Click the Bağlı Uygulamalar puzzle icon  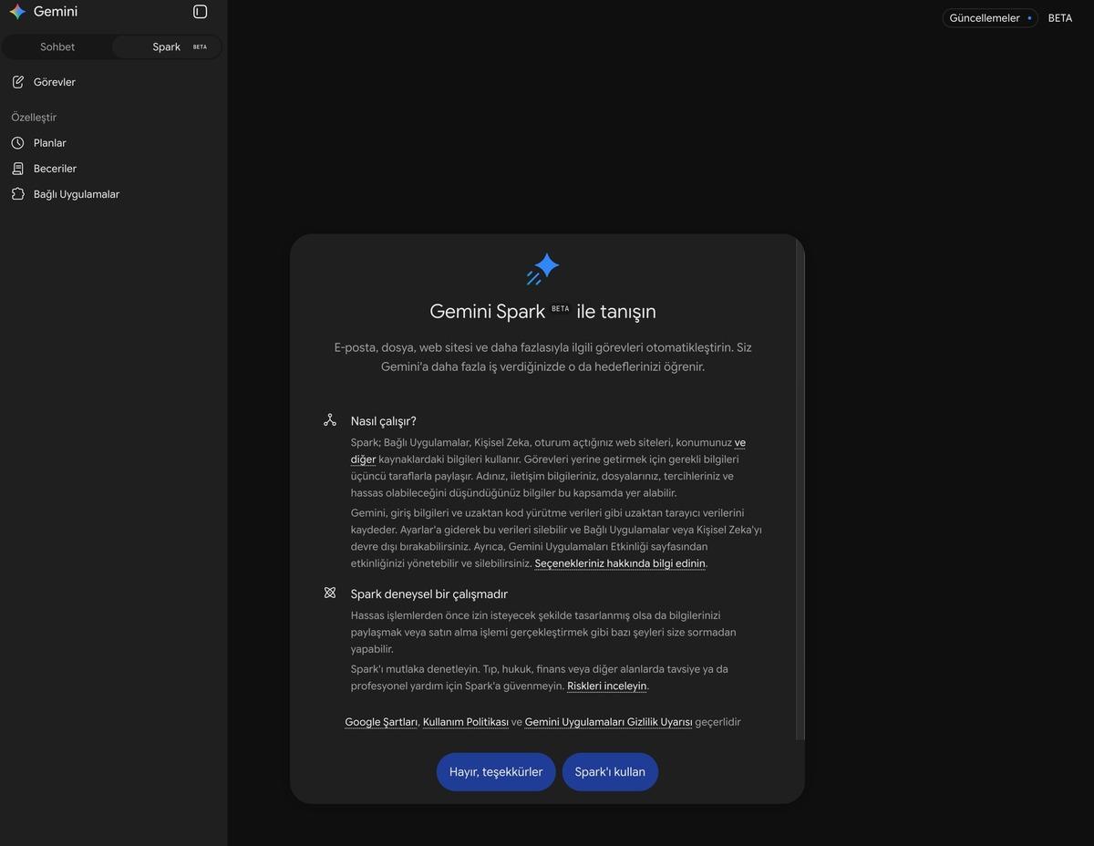[17, 194]
